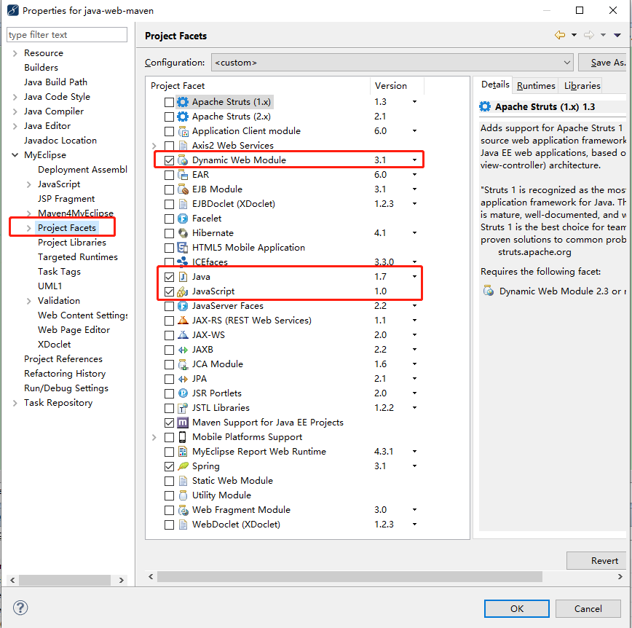Enable the JPA facet checkbox
Viewport: 632px width, 628px height.
(x=169, y=379)
